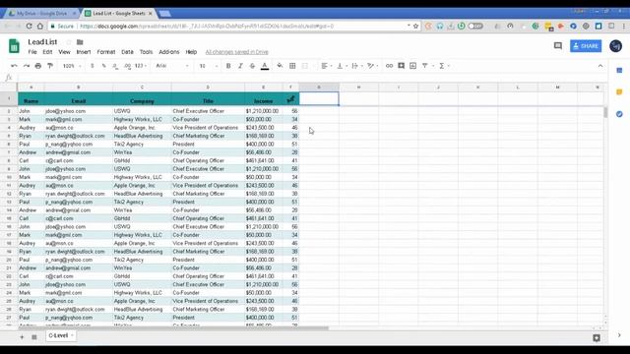This screenshot has height=354, width=630.
Task: Open the Format menu
Action: click(106, 52)
